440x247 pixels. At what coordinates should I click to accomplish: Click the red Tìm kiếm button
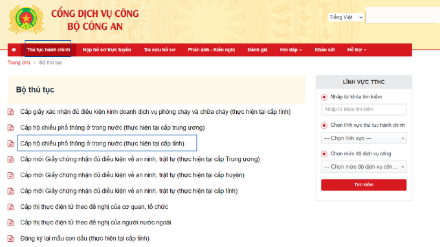[x=364, y=185]
